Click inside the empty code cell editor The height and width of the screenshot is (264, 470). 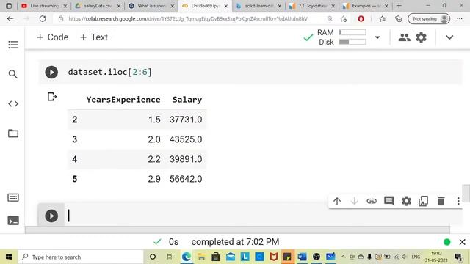(264, 215)
